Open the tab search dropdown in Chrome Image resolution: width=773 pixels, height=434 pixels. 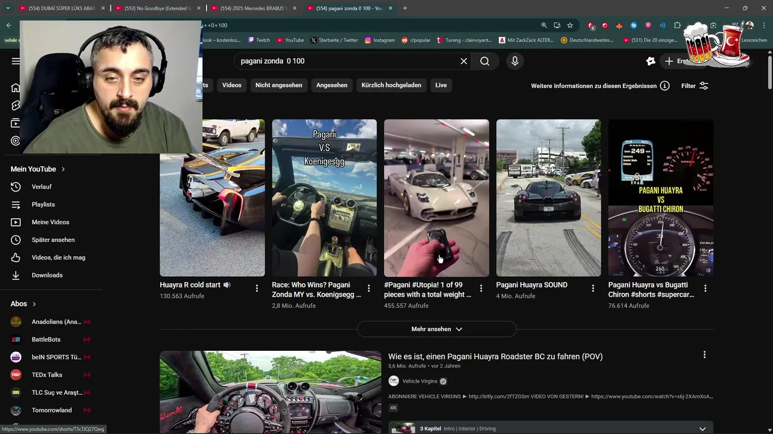pos(8,8)
